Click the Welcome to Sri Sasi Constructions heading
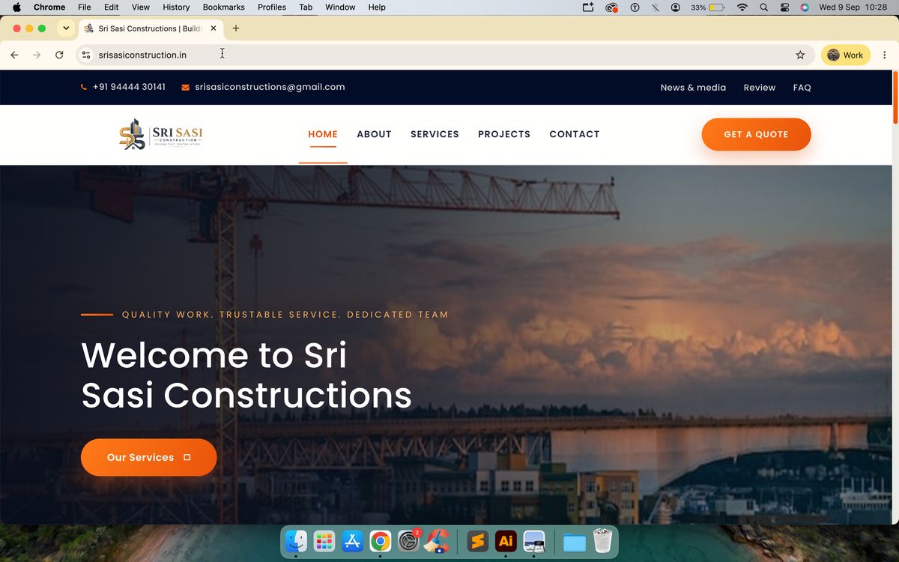This screenshot has width=899, height=562. 246,375
